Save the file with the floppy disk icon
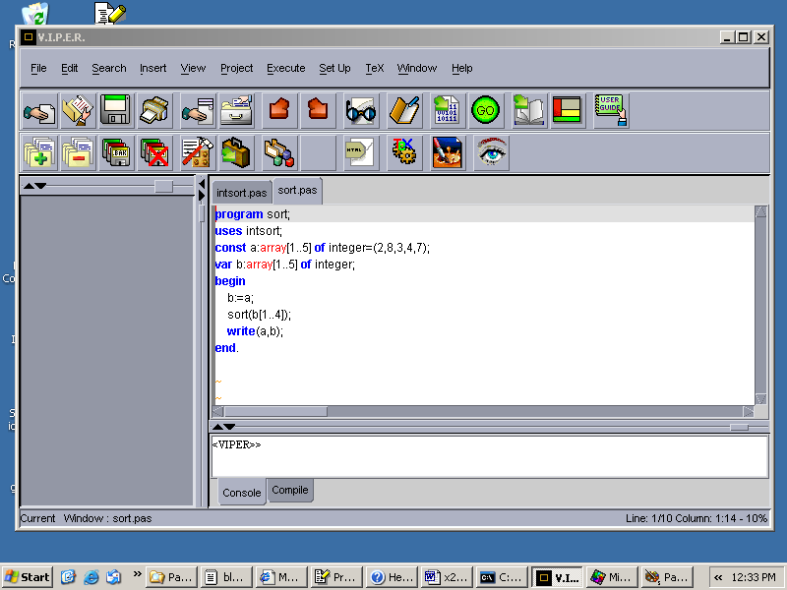This screenshot has height=590, width=787. [115, 110]
